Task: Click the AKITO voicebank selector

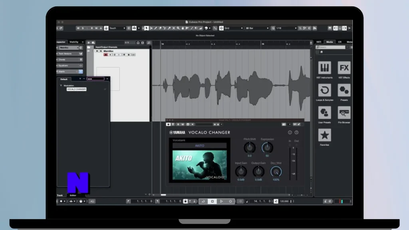Action: click(x=200, y=146)
